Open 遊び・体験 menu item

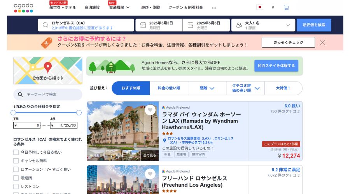(150, 7)
